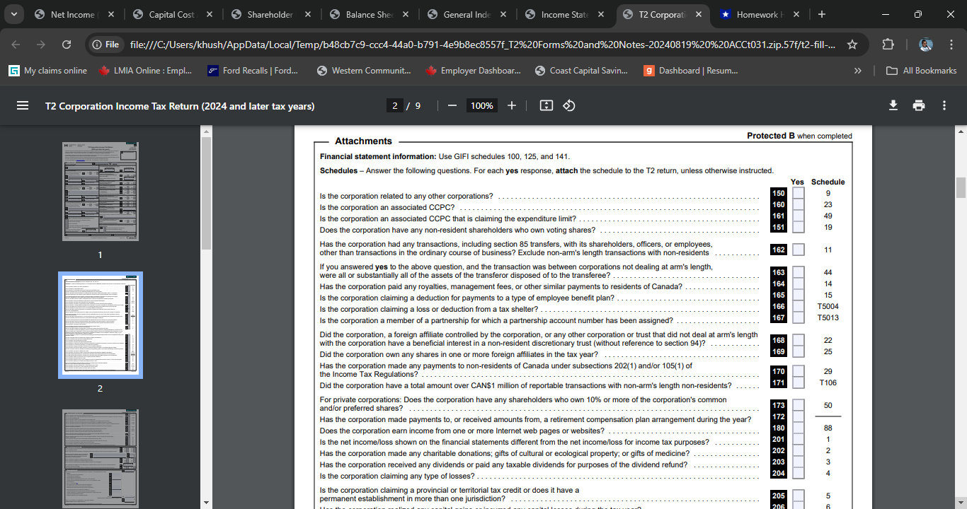
Task: Mark the line 169 foreign affiliates checkbox
Action: pos(798,351)
